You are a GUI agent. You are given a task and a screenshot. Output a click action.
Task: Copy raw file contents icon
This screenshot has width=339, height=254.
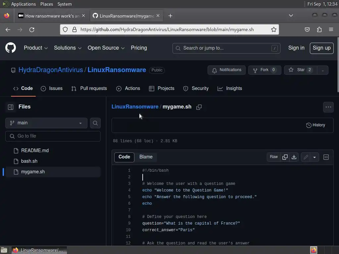pos(285,157)
